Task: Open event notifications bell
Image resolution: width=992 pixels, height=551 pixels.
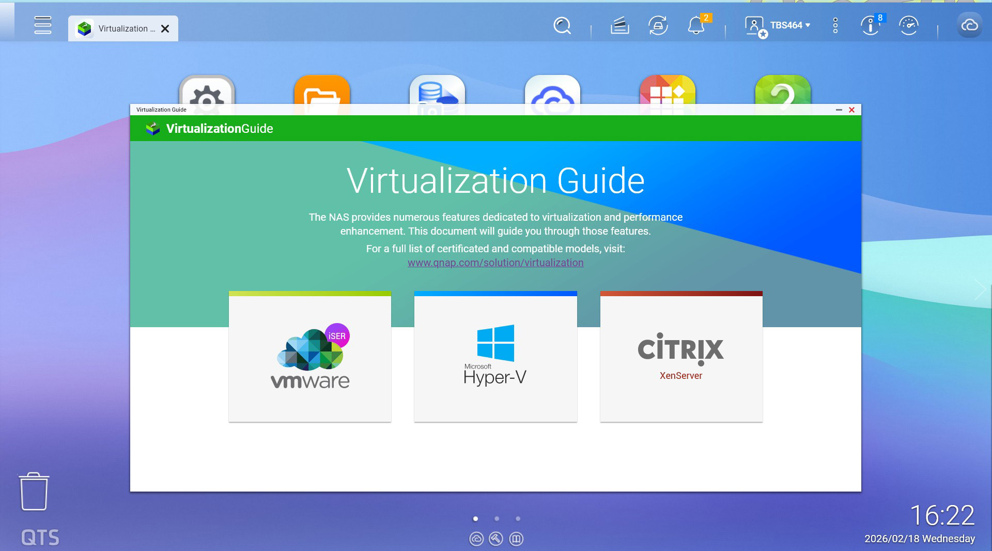Action: coord(696,25)
